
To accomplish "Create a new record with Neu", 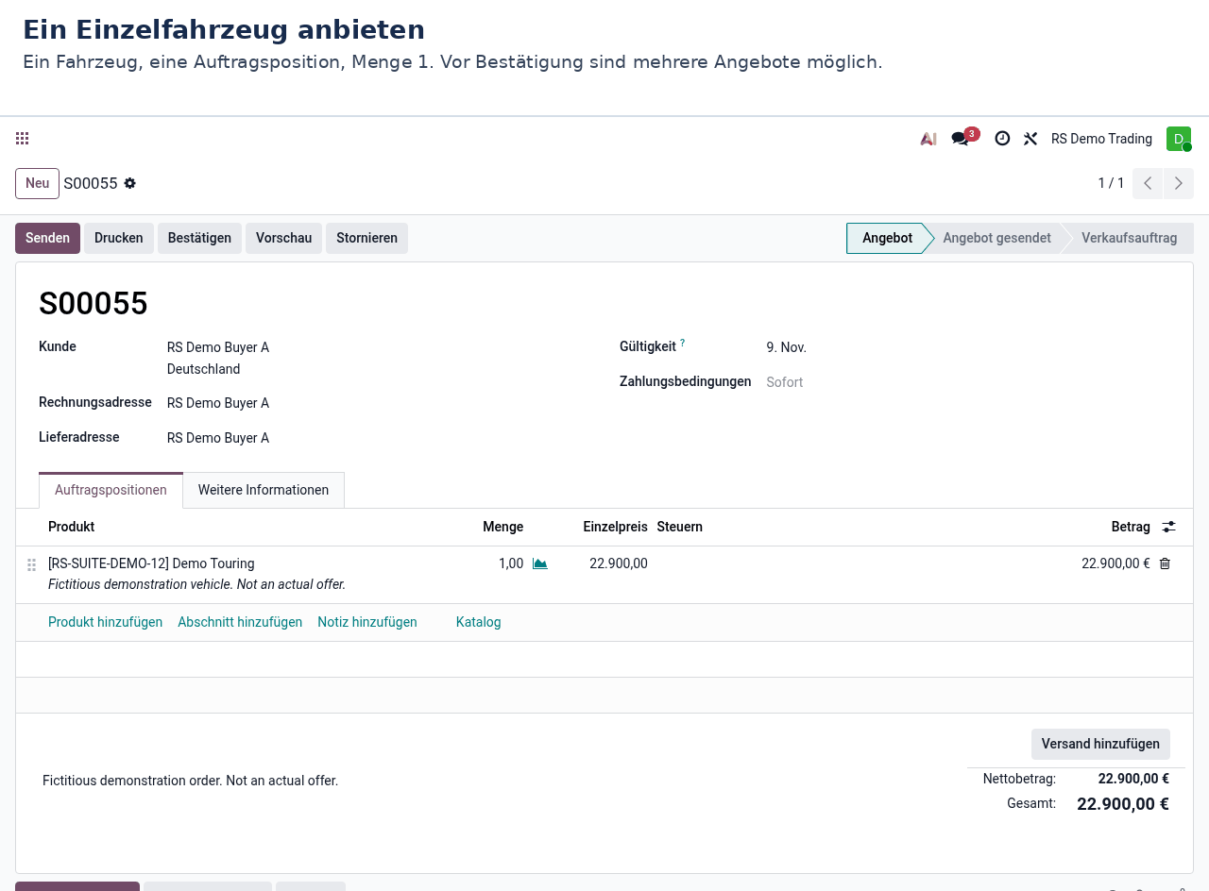I will tap(37, 183).
